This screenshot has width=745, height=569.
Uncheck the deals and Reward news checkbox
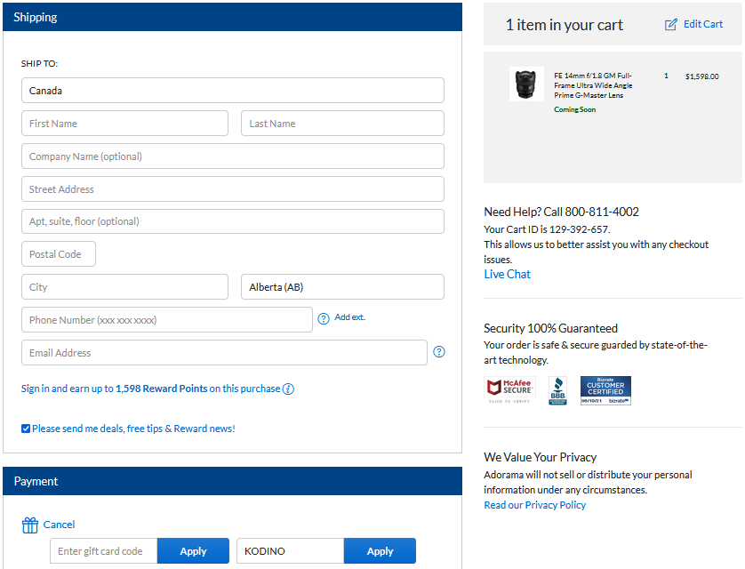pyautogui.click(x=26, y=429)
